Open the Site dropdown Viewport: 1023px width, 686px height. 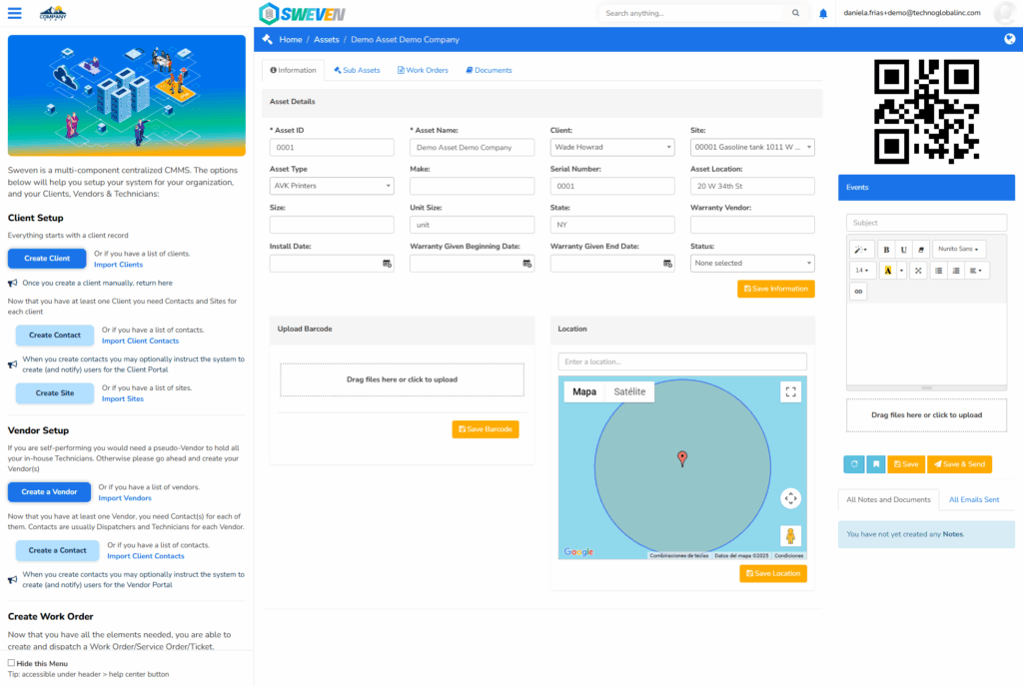click(x=752, y=148)
